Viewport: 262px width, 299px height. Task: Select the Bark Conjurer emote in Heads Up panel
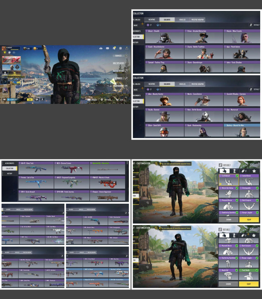(249, 250)
